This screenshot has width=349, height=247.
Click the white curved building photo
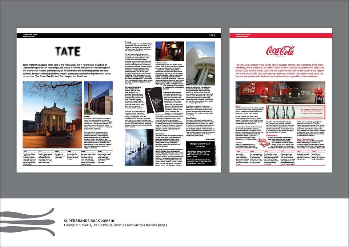point(200,63)
